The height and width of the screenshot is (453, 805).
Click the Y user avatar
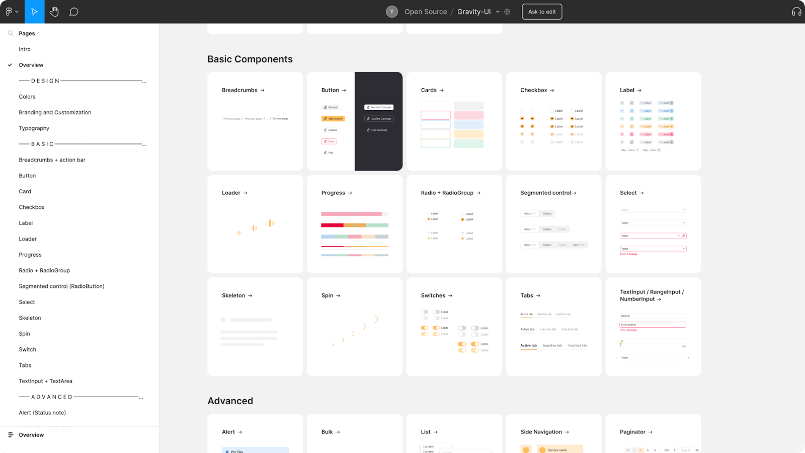(392, 12)
